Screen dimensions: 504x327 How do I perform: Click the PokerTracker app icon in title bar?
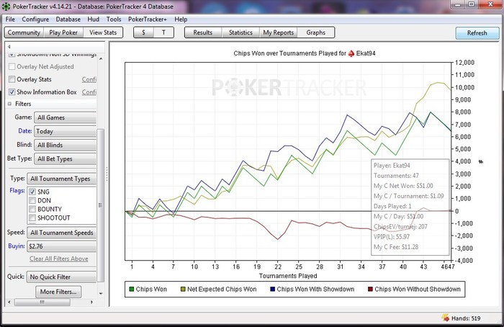click(6, 6)
